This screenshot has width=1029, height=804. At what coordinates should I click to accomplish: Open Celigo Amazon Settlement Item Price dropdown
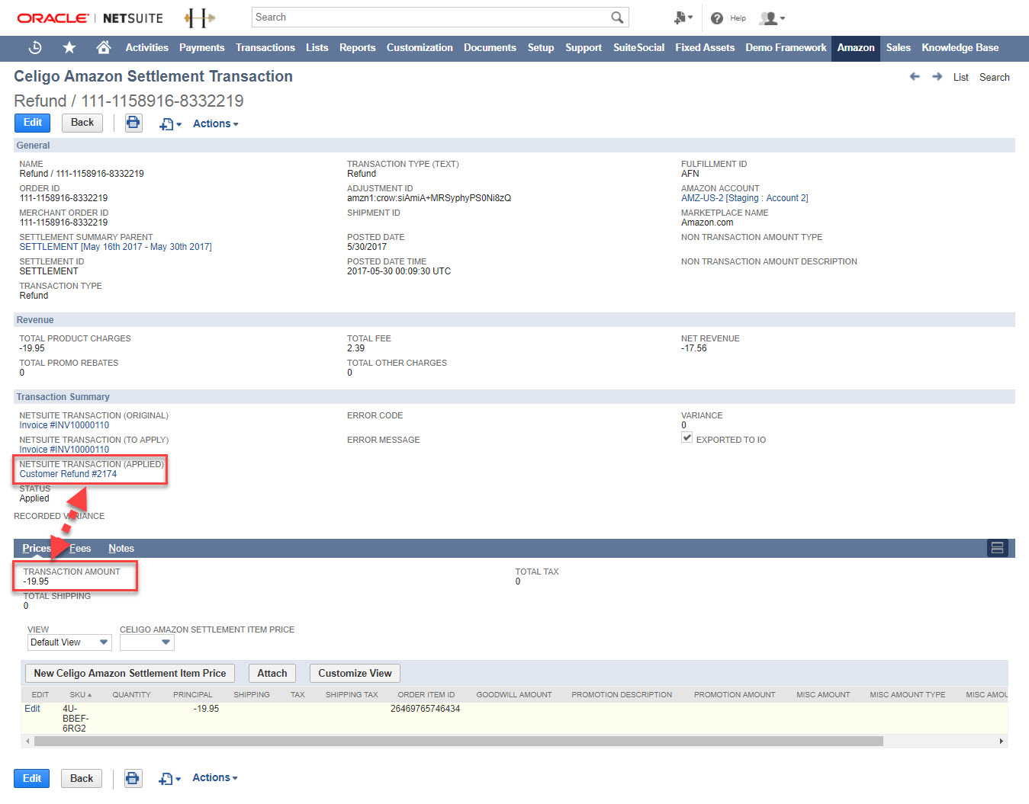(147, 642)
